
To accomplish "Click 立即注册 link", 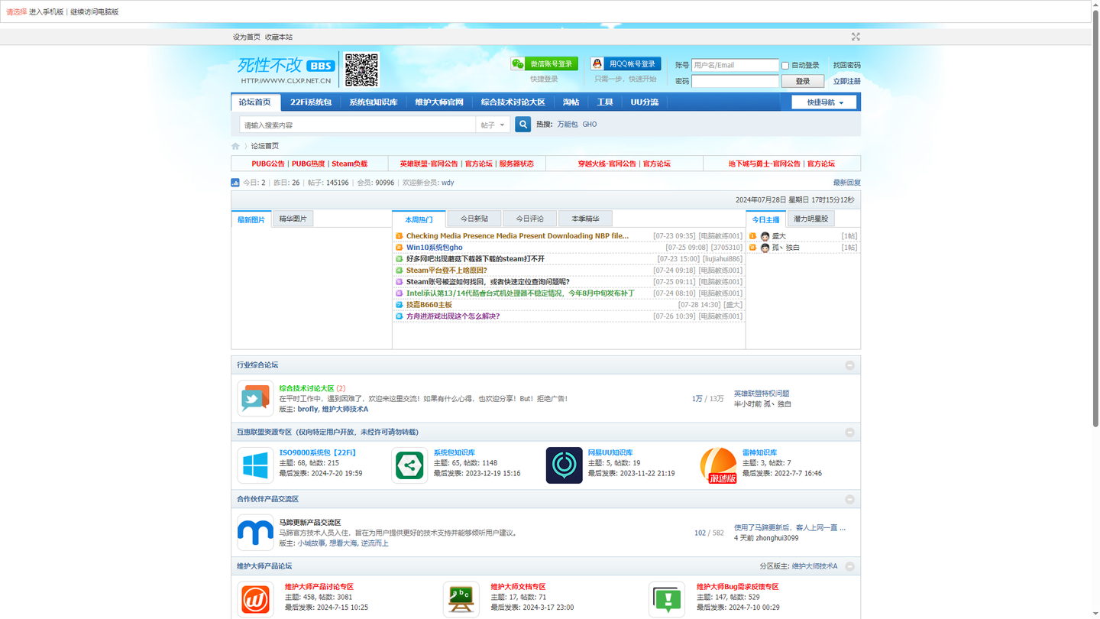I will (x=846, y=82).
